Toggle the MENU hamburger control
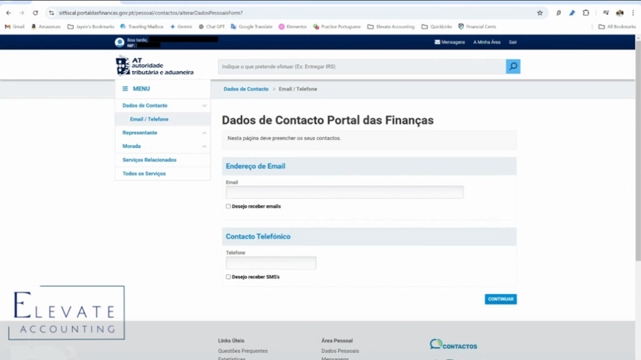The image size is (641, 360). (126, 89)
